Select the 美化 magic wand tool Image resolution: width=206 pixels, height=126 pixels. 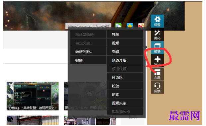157,34
